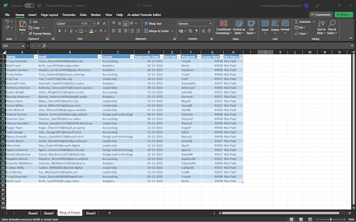Toggle Underline formatting
The height and width of the screenshot is (222, 356).
[x=71, y=31]
